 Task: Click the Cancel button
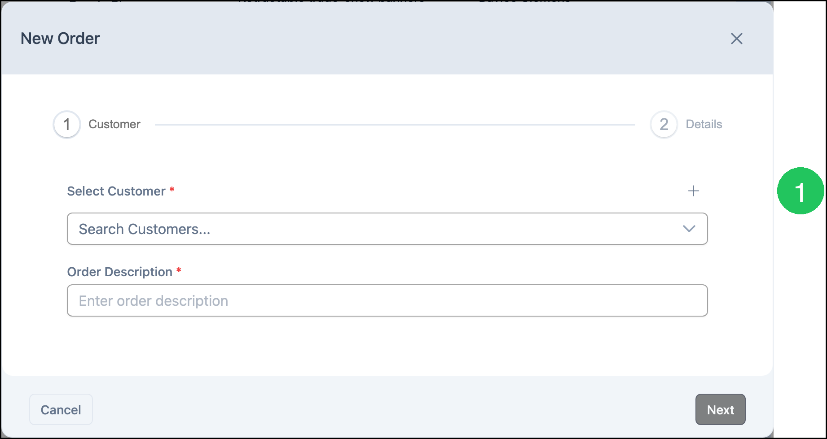(x=61, y=409)
